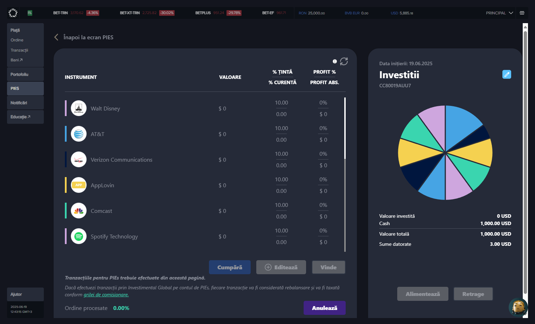Click the info icon next to refresh
This screenshot has width=535, height=324.
335,61
